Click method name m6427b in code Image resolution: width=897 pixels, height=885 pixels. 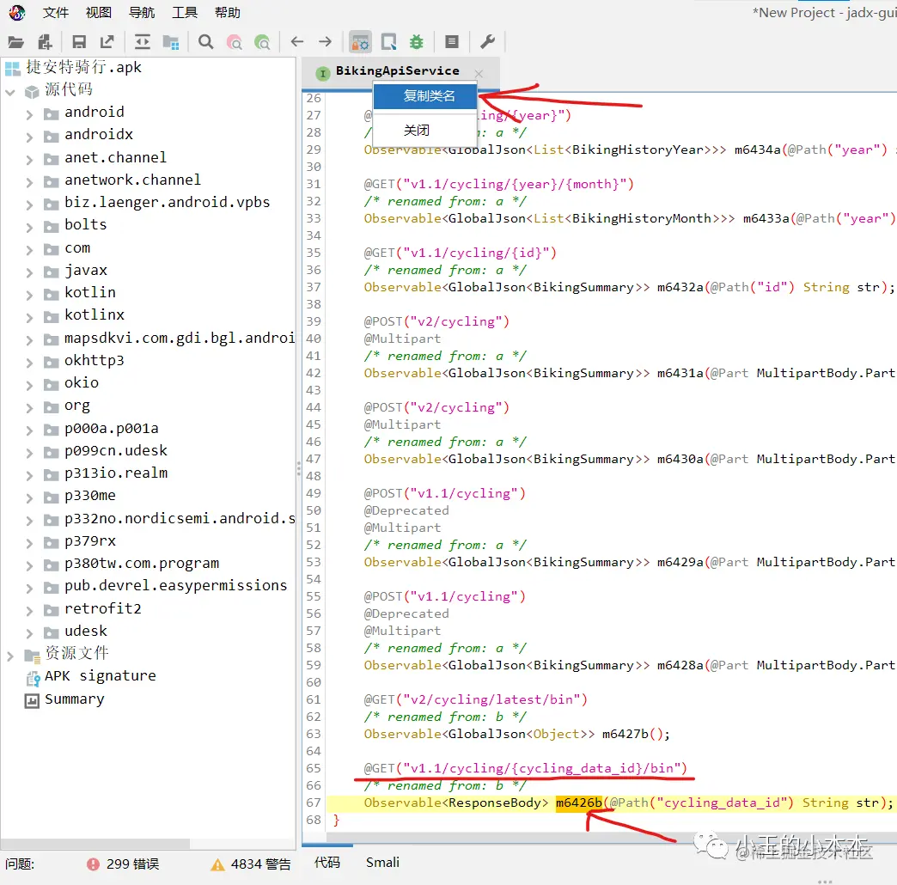coord(625,734)
